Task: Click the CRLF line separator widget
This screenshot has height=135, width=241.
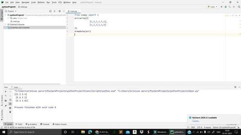Action: [x=193, y=127]
